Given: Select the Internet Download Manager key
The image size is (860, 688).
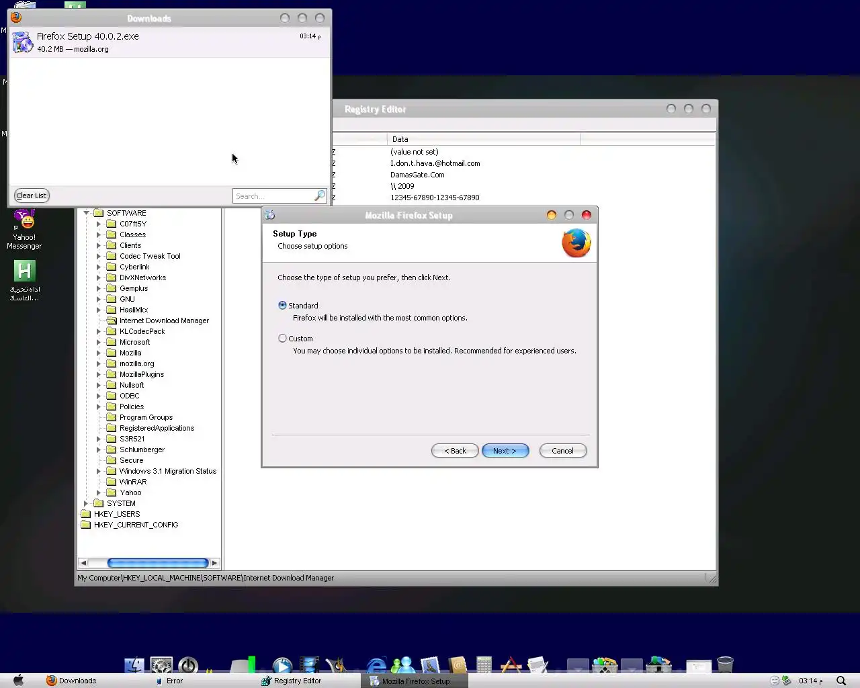Looking at the screenshot, I should coord(164,320).
